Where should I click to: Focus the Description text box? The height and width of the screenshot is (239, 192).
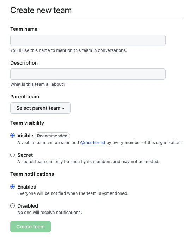click(88, 74)
